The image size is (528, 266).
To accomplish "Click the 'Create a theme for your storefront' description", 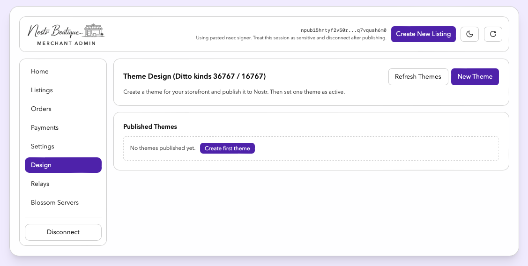I will click(234, 92).
